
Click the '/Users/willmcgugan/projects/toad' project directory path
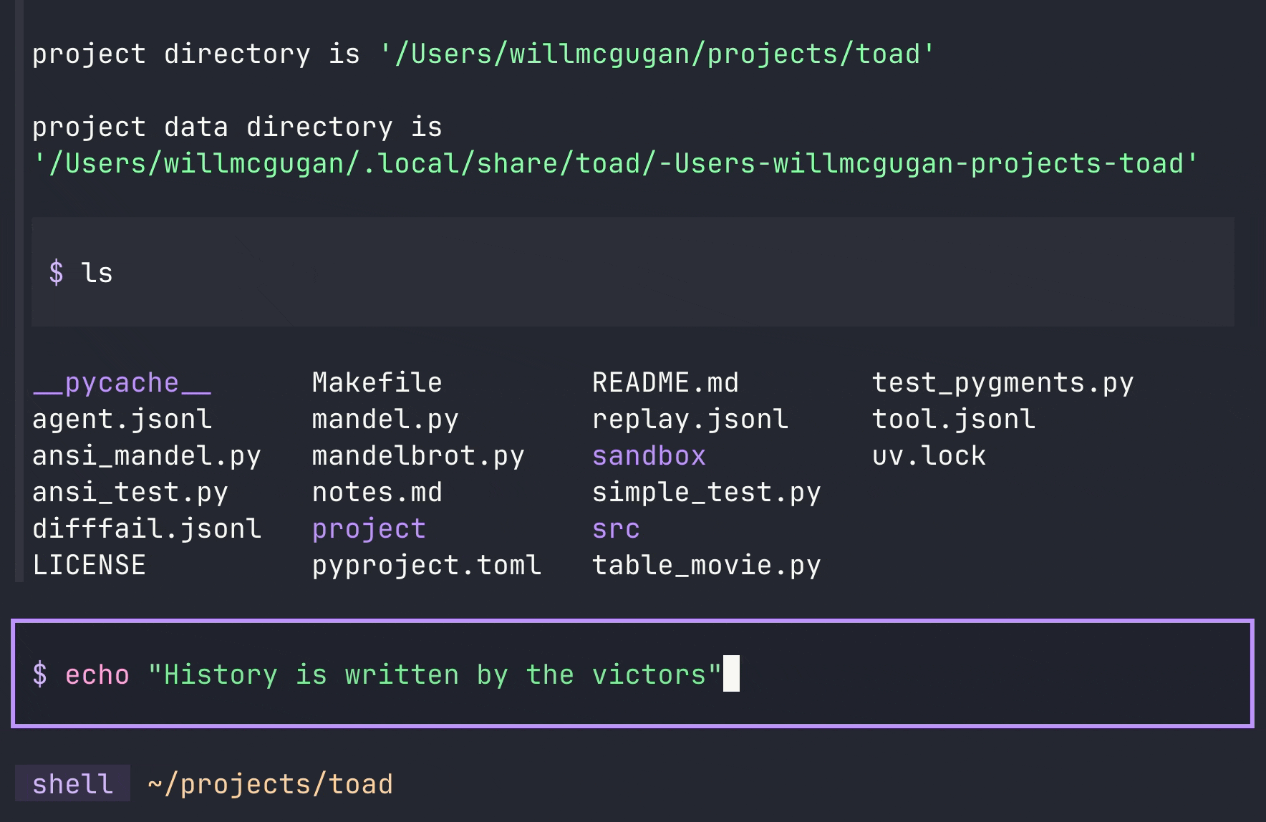657,54
